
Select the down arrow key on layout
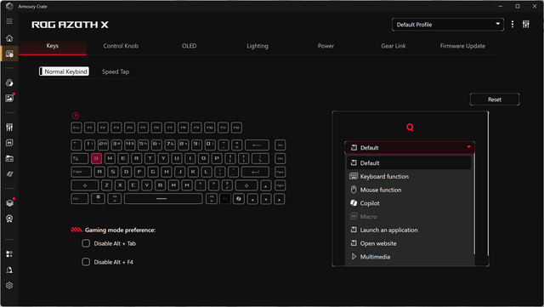pyautogui.click(x=266, y=199)
